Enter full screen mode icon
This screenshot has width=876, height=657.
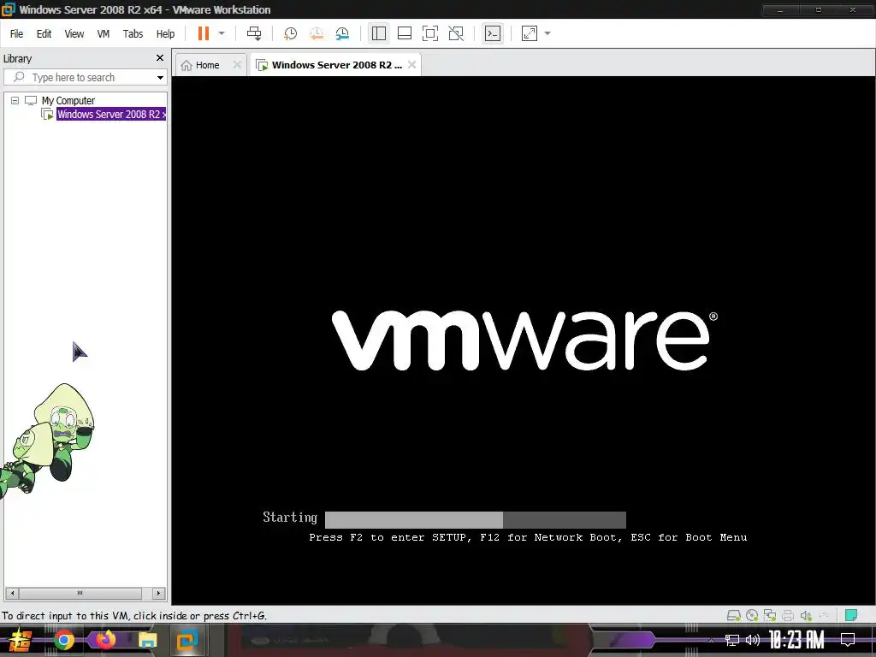(430, 33)
